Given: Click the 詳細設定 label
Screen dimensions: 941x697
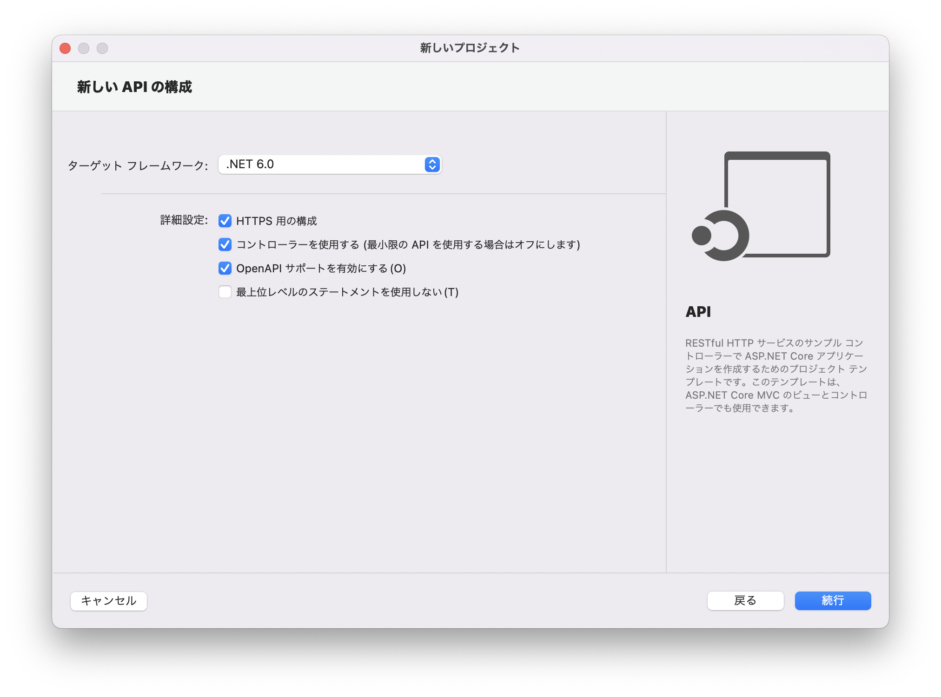Looking at the screenshot, I should tap(184, 220).
